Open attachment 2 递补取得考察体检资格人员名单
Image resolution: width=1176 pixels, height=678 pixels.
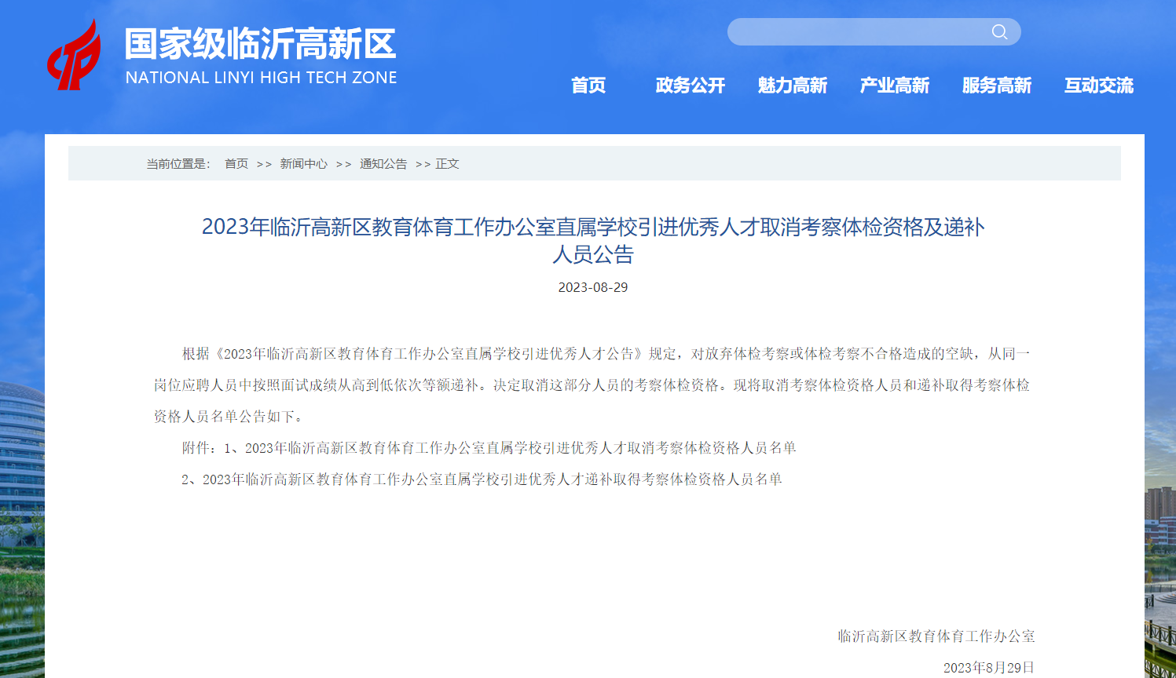click(493, 479)
